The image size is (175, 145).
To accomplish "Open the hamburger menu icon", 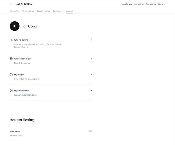I will 11,4.
